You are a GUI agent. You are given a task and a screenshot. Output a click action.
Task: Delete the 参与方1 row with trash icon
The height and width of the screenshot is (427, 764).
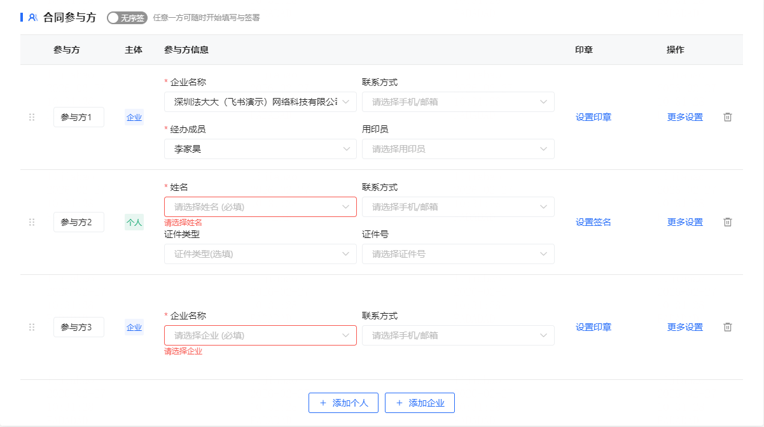[x=728, y=117]
